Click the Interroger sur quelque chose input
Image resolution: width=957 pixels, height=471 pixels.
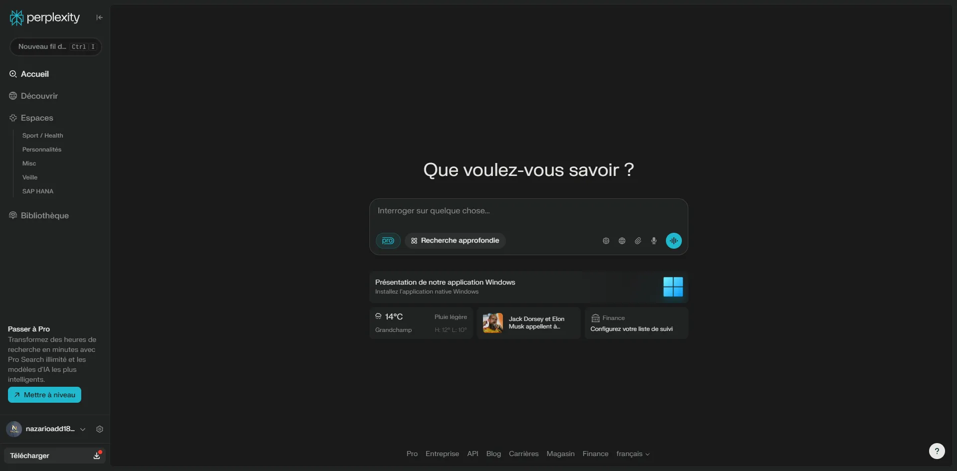click(528, 211)
